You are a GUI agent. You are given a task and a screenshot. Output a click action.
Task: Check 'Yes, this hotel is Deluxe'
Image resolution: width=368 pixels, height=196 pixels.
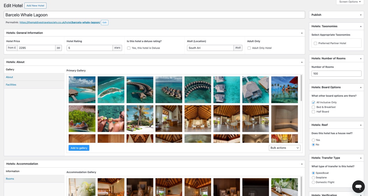pyautogui.click(x=129, y=48)
